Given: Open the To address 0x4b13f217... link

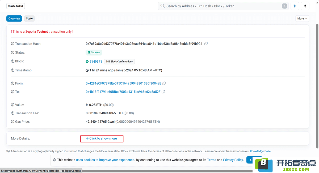Looking at the screenshot, I should click(123, 92).
